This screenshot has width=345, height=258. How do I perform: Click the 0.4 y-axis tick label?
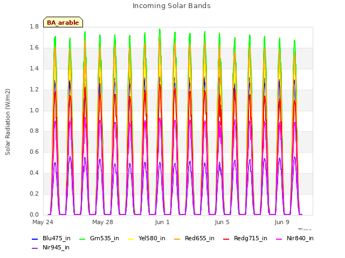[x=34, y=173]
